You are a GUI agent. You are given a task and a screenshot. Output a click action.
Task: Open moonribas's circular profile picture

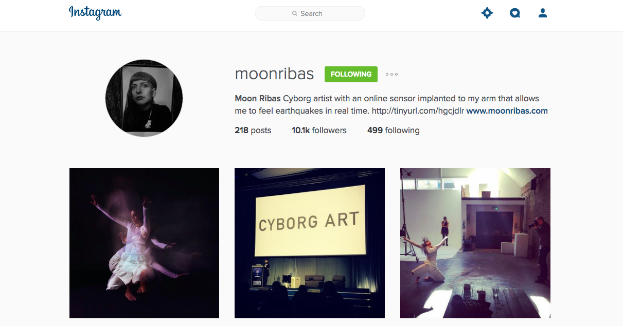(144, 98)
